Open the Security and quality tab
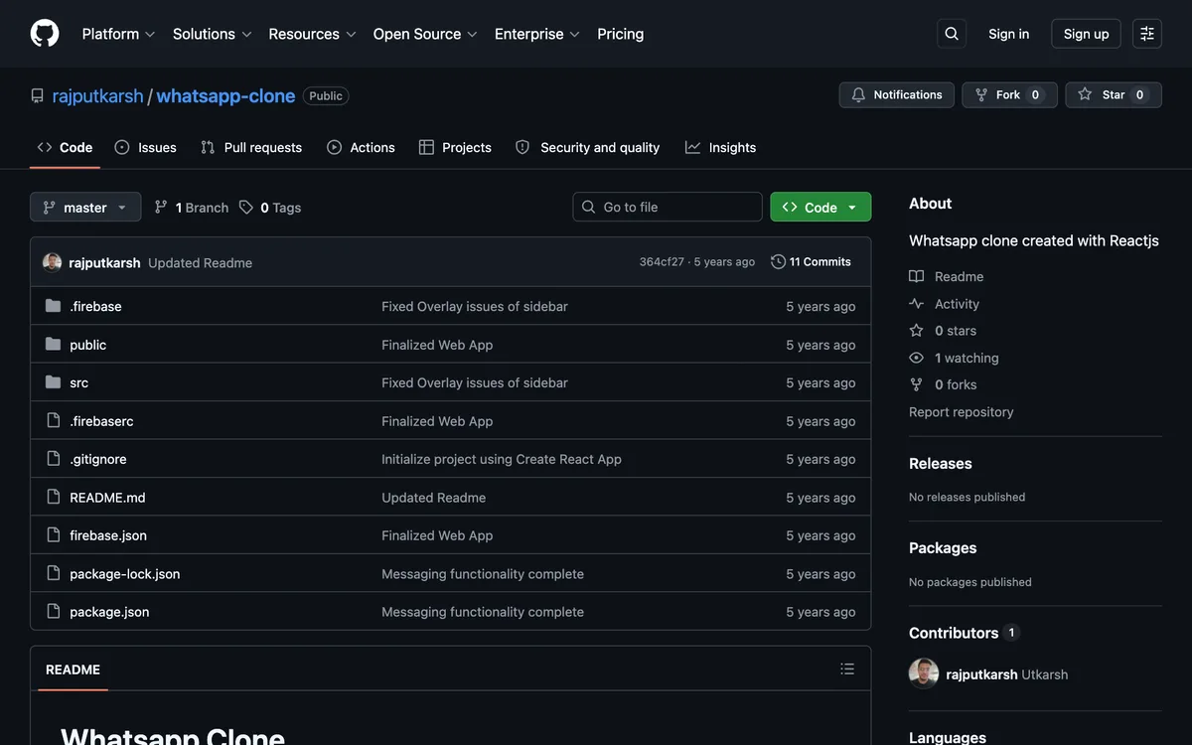The image size is (1192, 745). pos(588,147)
